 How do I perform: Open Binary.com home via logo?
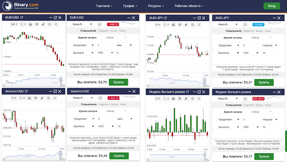pos(20,6)
